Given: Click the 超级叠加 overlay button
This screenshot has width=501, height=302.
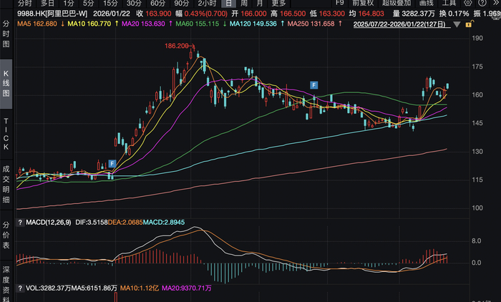Looking at the screenshot, I should 397,3.
